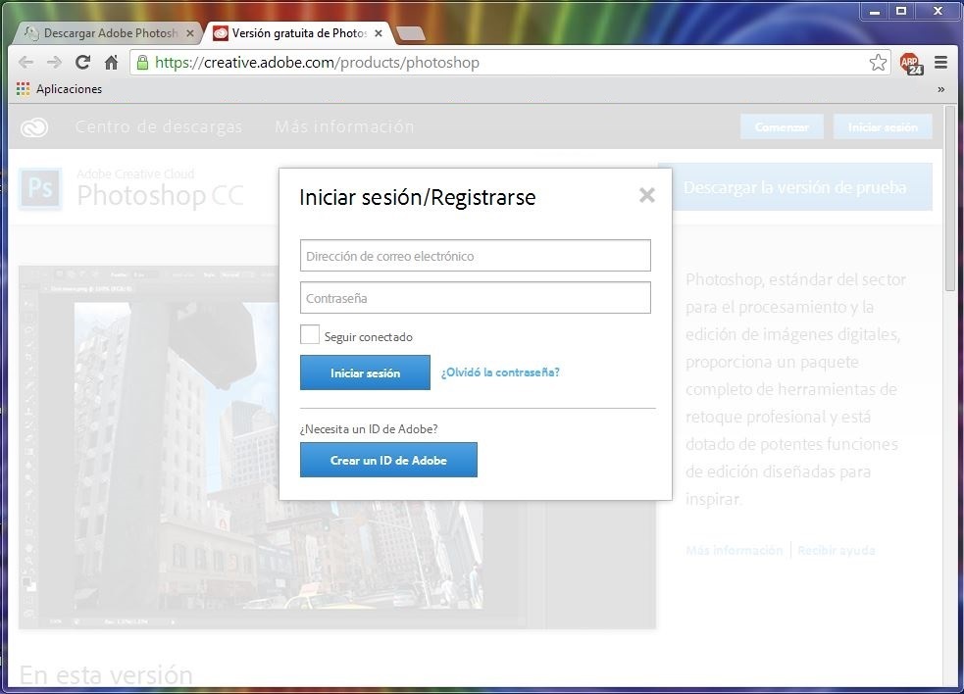
Task: Close the Versión gratuita de Photoshop tab
Action: [x=379, y=33]
